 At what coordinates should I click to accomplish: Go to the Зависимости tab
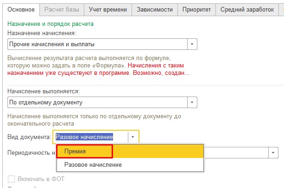point(155,10)
